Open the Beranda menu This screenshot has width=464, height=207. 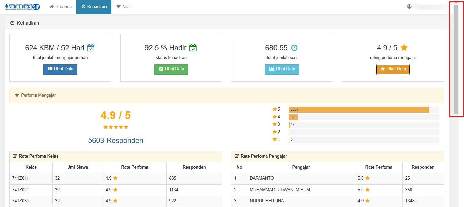coord(61,7)
